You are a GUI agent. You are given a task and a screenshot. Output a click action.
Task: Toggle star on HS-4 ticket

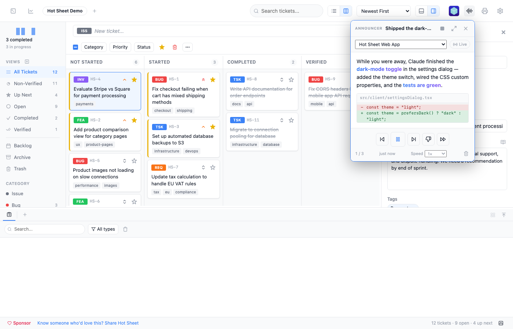[134, 79]
